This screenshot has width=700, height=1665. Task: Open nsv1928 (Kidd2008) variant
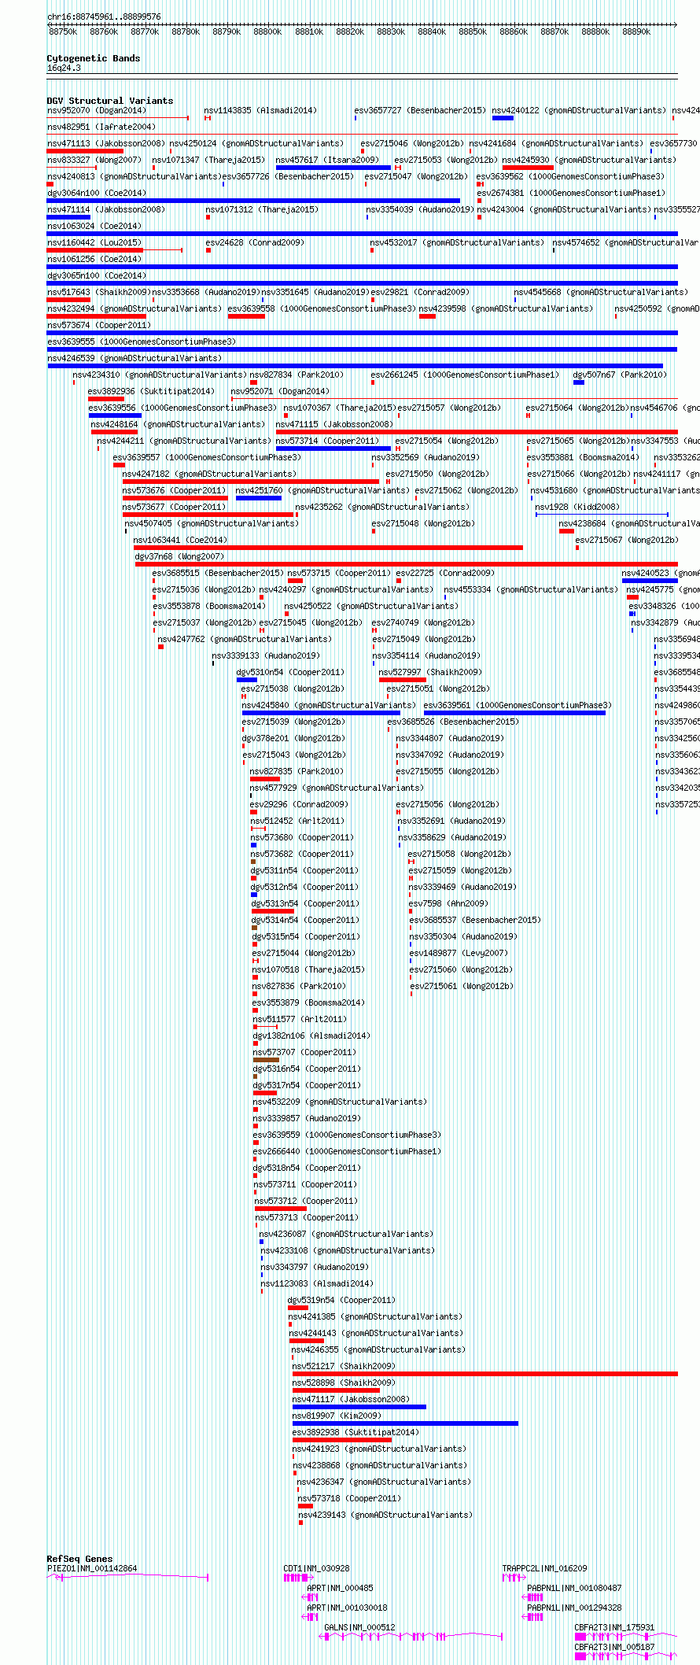(x=577, y=507)
